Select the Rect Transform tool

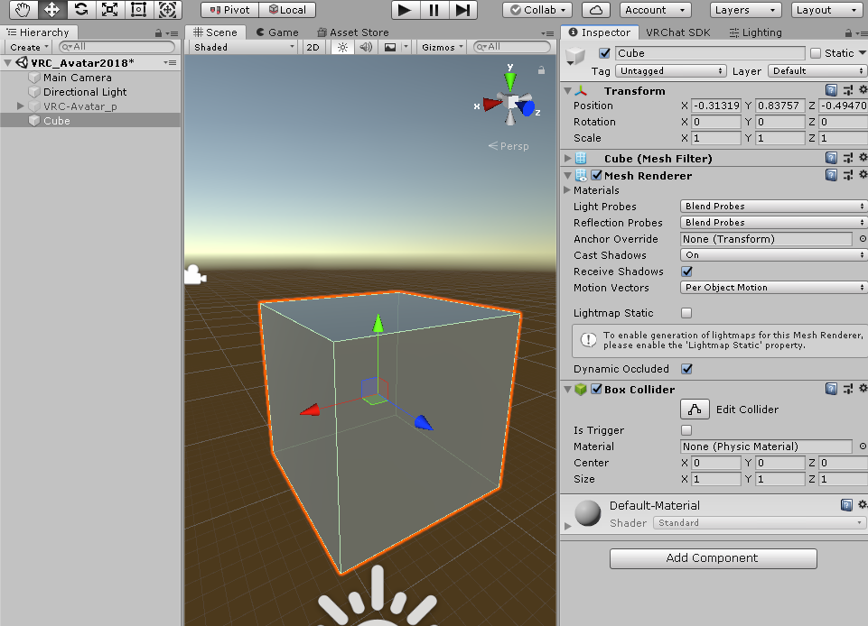(139, 9)
